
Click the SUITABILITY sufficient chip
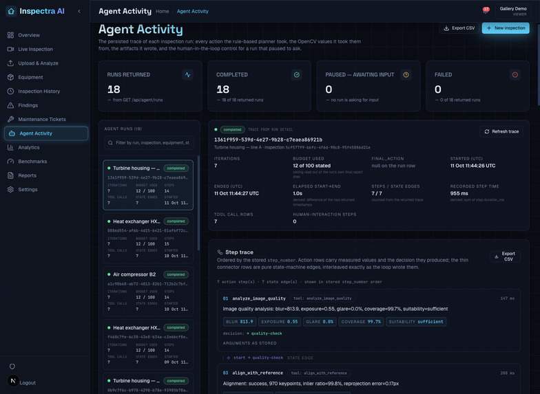416,322
